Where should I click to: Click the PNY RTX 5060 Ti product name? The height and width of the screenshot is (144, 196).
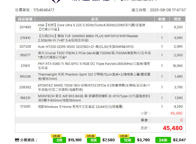point(94,66)
